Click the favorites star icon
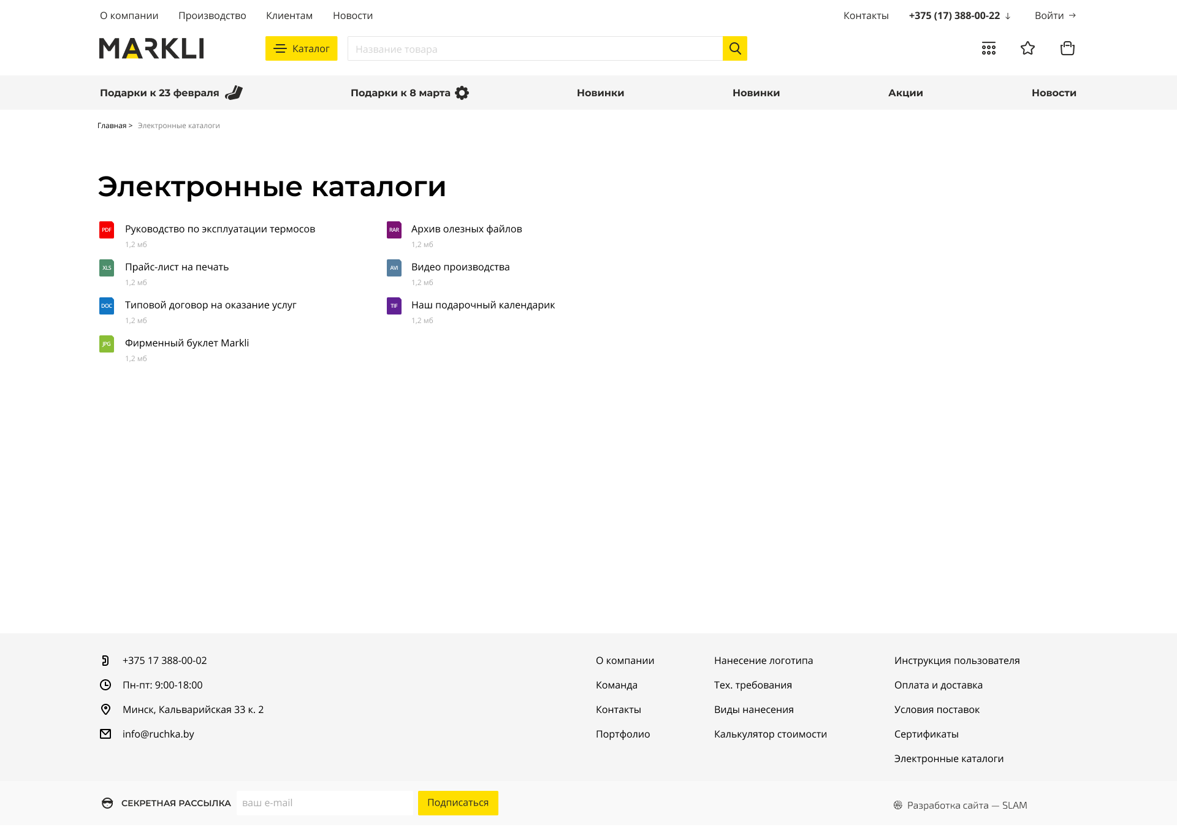 tap(1028, 48)
